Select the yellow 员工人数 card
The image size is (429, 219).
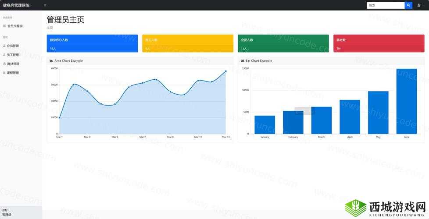point(187,43)
